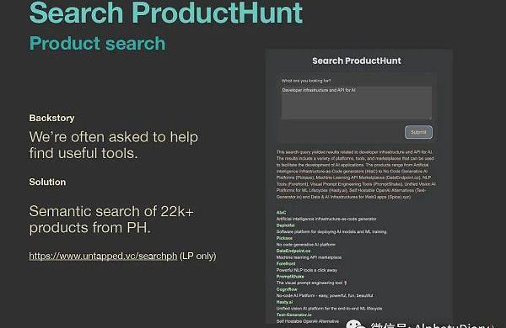
Task: Click the text area resize grip corner
Action: [429, 118]
